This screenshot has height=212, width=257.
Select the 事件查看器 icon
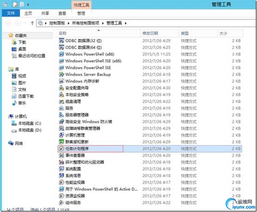pos(61,155)
